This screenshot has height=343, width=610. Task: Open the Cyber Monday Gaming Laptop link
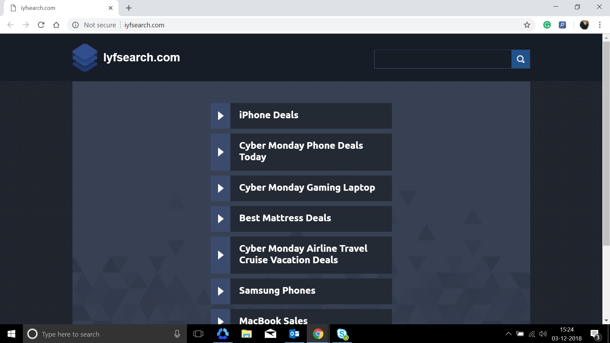coord(301,188)
